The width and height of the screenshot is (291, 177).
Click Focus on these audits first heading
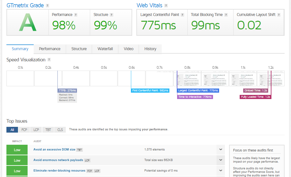tap(253, 150)
